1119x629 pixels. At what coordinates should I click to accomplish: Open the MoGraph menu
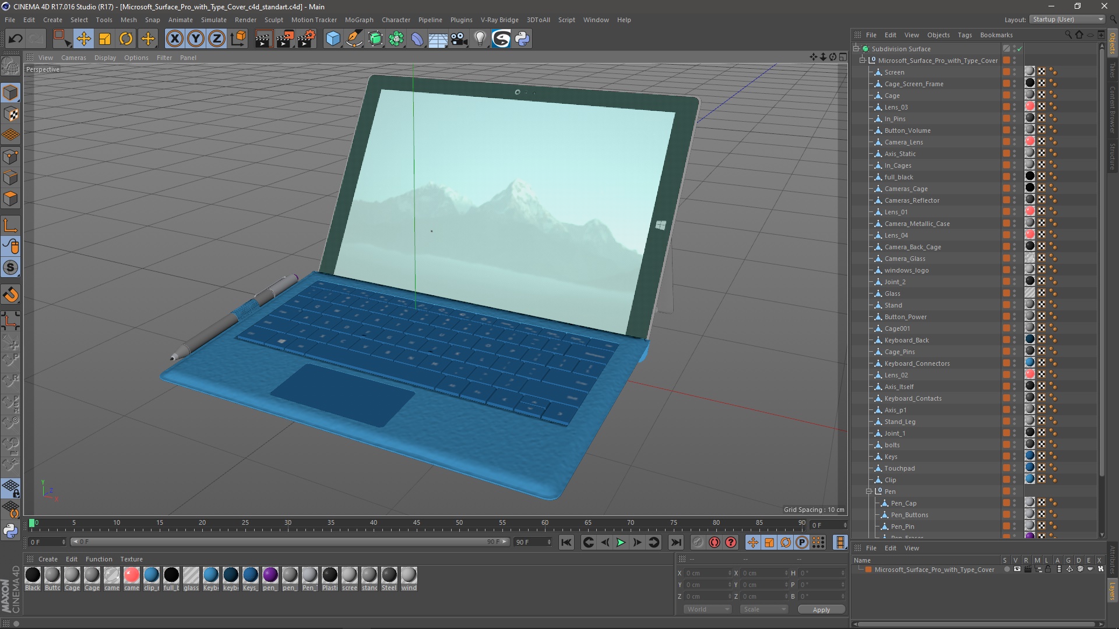click(x=359, y=20)
